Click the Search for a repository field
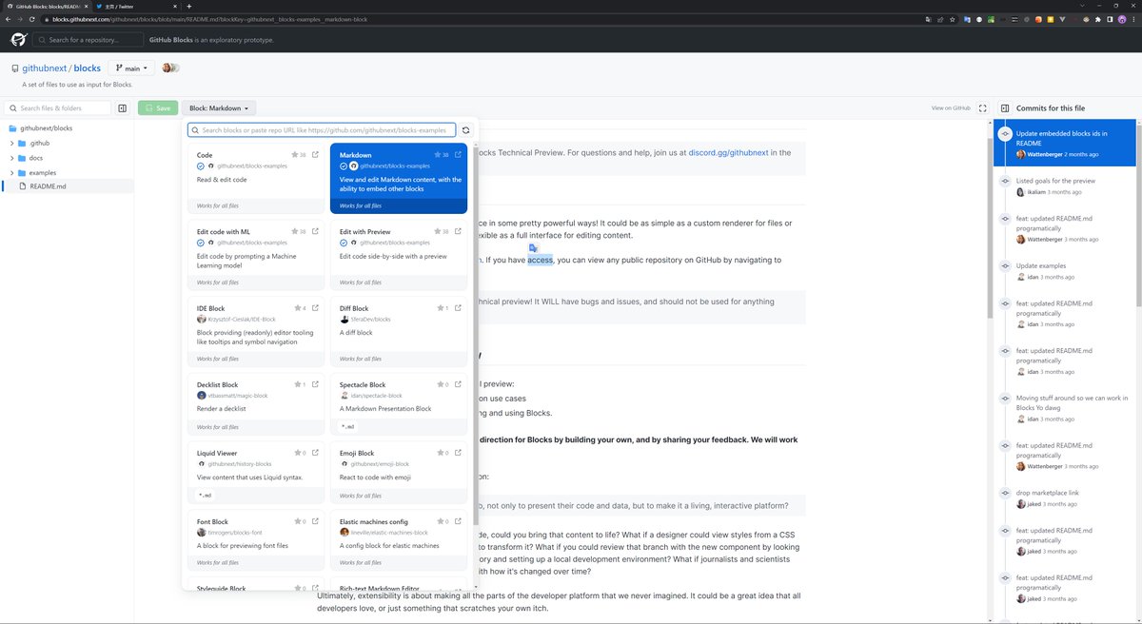1142x624 pixels. [87, 39]
